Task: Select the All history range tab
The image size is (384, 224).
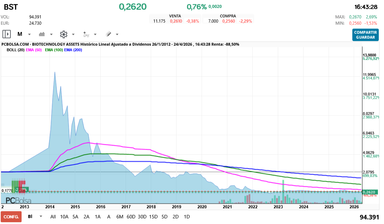Action: coord(53,216)
